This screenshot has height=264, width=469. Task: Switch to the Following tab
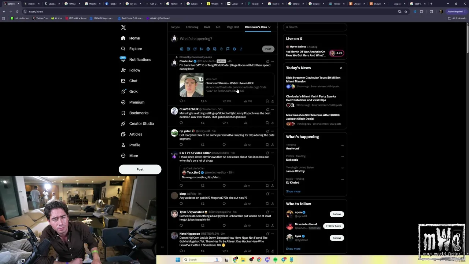click(192, 27)
